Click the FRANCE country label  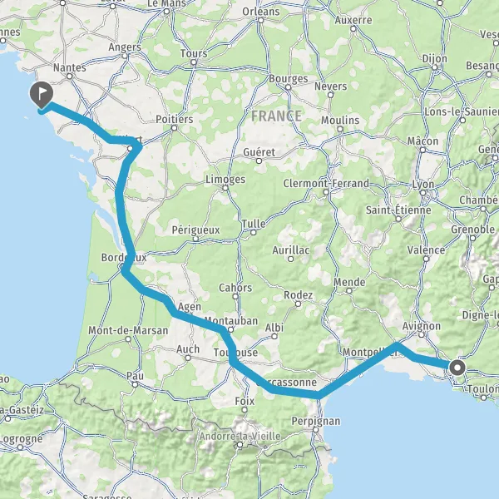coord(276,116)
